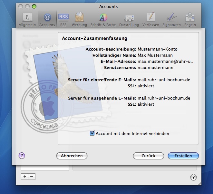
Task: Close the Accounts window
Action: [x=21, y=6]
